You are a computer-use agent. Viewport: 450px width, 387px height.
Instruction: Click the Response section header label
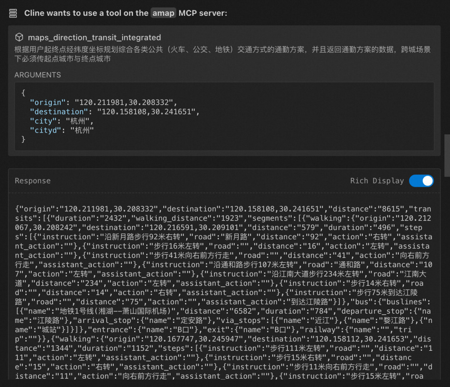32,181
